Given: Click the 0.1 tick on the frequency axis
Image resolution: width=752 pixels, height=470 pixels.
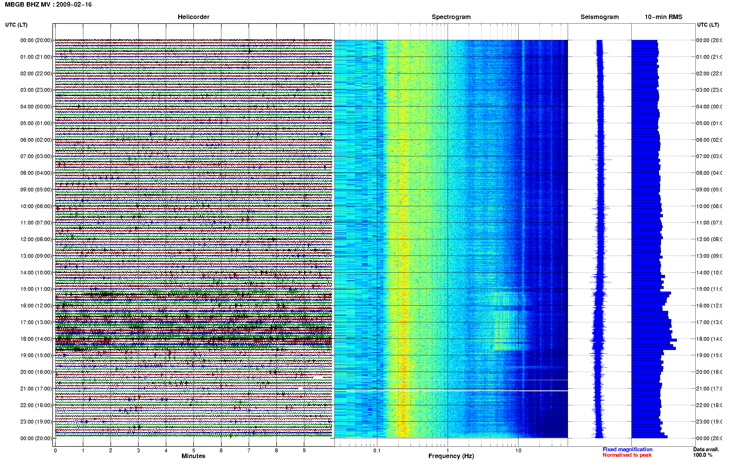Looking at the screenshot, I should [x=377, y=450].
